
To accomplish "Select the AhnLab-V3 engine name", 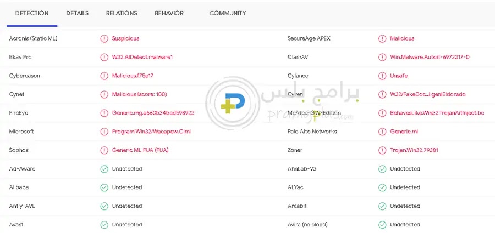I will tap(302, 168).
